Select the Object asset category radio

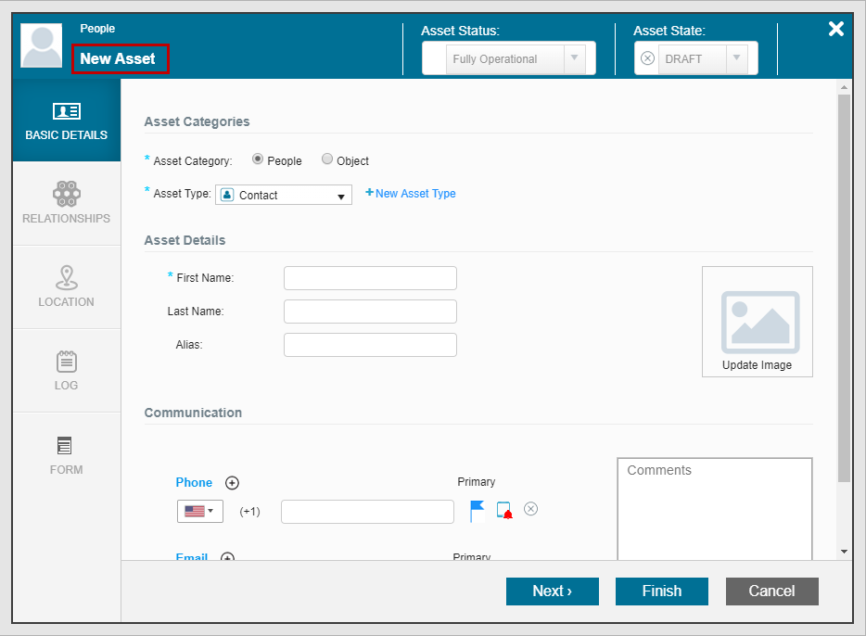click(327, 159)
